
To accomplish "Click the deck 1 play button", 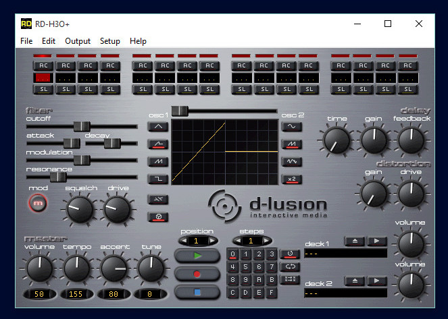I will [377, 241].
